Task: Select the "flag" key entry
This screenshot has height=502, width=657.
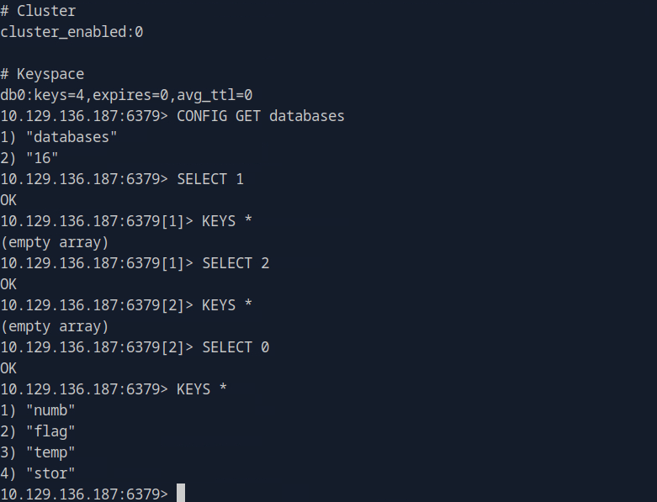Action: [x=50, y=431]
